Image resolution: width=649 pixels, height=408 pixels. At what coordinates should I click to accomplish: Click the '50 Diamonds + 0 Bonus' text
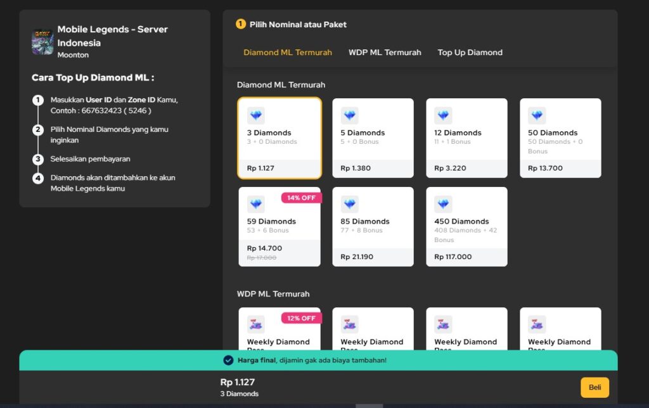pos(555,146)
